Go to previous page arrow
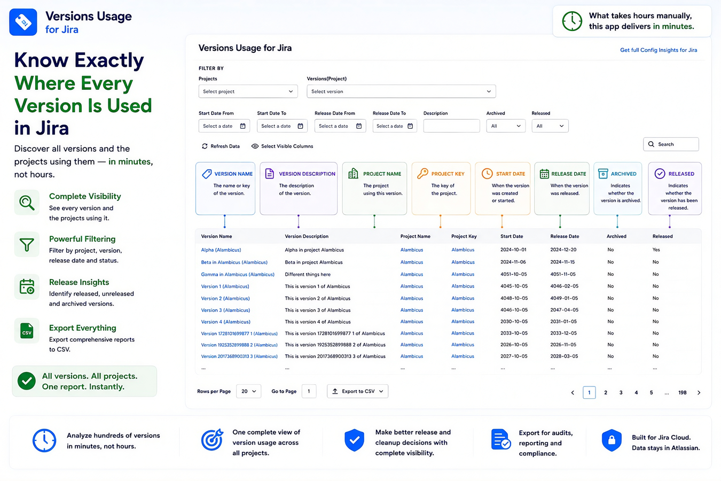721x481 pixels. click(x=573, y=393)
